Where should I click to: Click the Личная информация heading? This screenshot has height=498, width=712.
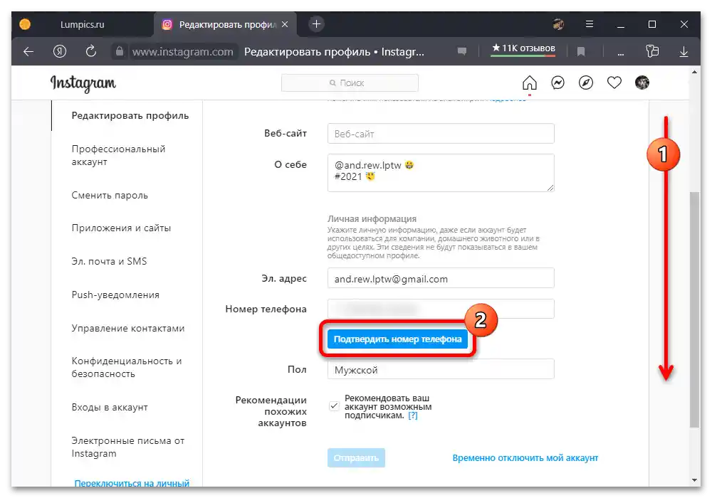[x=372, y=218]
